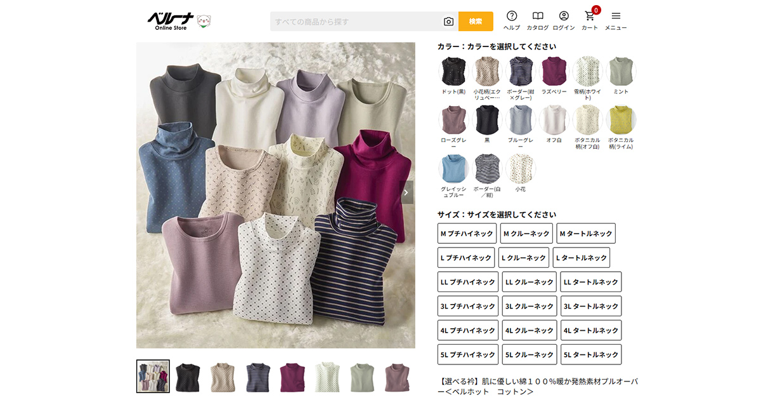Select the ラズベリー color swatch
This screenshot has height=400, width=761.
coord(554,72)
